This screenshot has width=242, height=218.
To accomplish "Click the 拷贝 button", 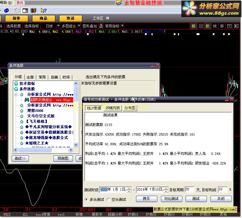I will (x=147, y=199).
